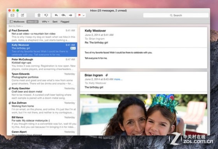The image size is (218, 149).
Task: Click the 'more...' link in Brian Ingram's message
Action: tap(118, 79)
